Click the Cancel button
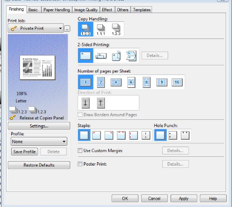This screenshot has width=232, height=207. pos(155,198)
